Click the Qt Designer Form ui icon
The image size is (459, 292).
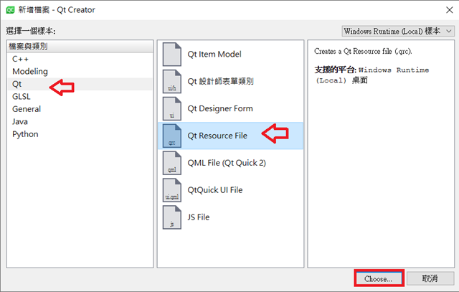coord(172,108)
